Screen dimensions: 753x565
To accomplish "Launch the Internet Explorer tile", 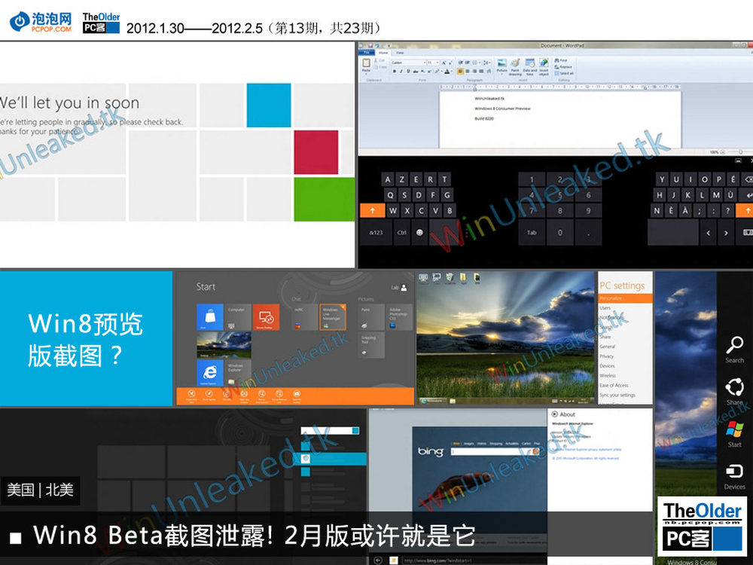I will tap(210, 372).
